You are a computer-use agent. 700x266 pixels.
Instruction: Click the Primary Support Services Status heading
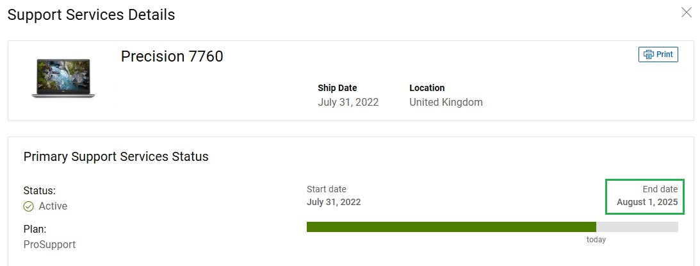(116, 157)
